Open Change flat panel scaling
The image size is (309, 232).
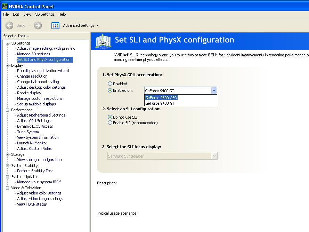click(38, 82)
